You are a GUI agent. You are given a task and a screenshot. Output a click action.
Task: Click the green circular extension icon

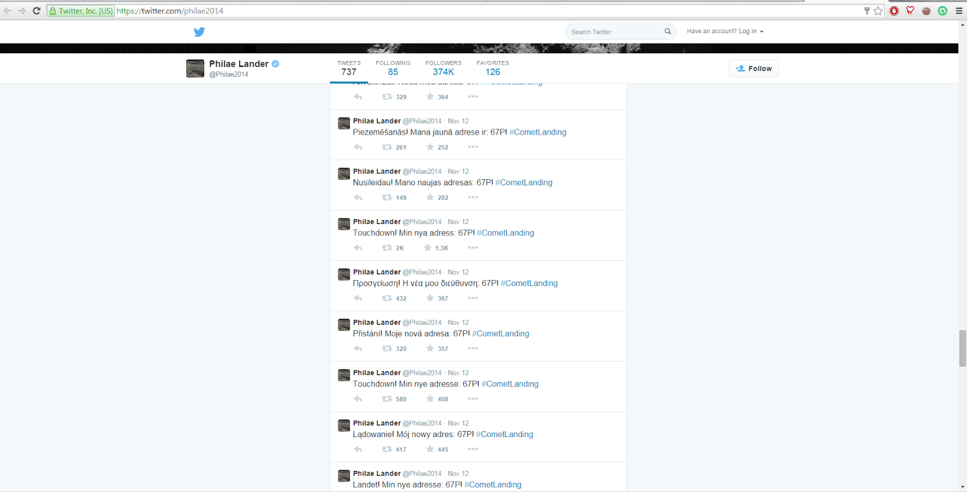(x=942, y=11)
